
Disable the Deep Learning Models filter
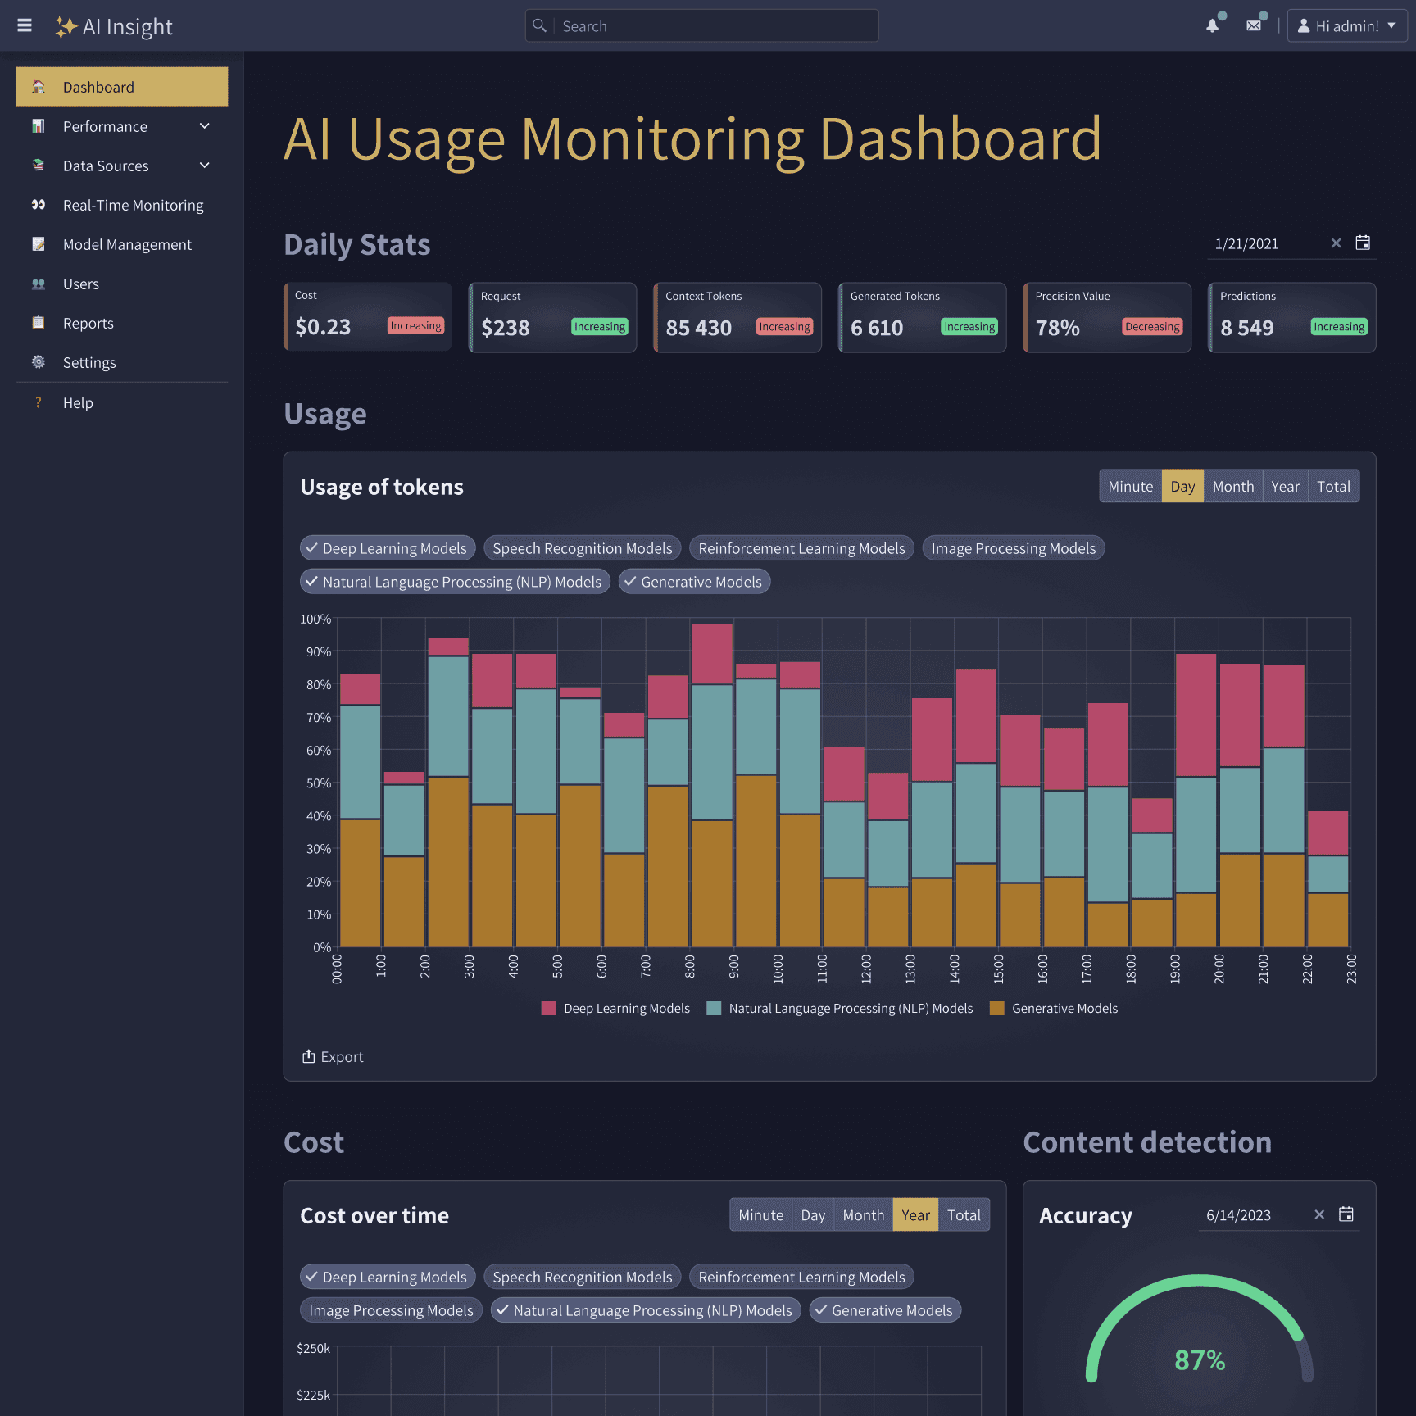387,547
